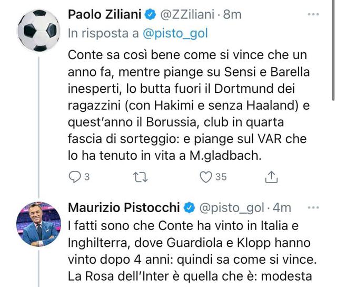Open Paolo Ziliani's profile name
The width and height of the screenshot is (337, 287).
pos(105,15)
